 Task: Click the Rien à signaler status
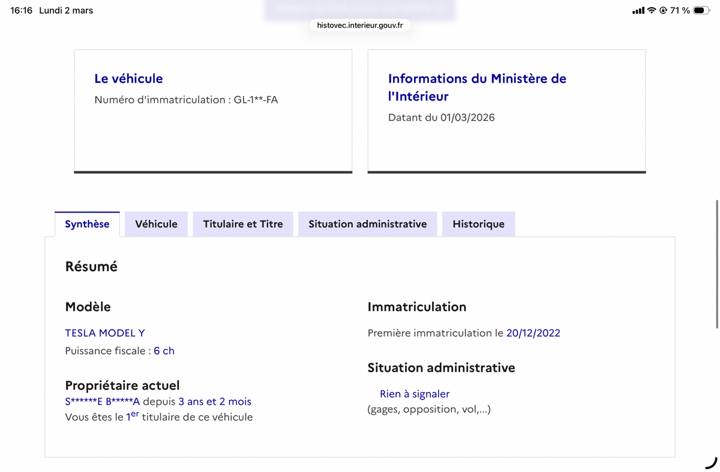point(415,394)
